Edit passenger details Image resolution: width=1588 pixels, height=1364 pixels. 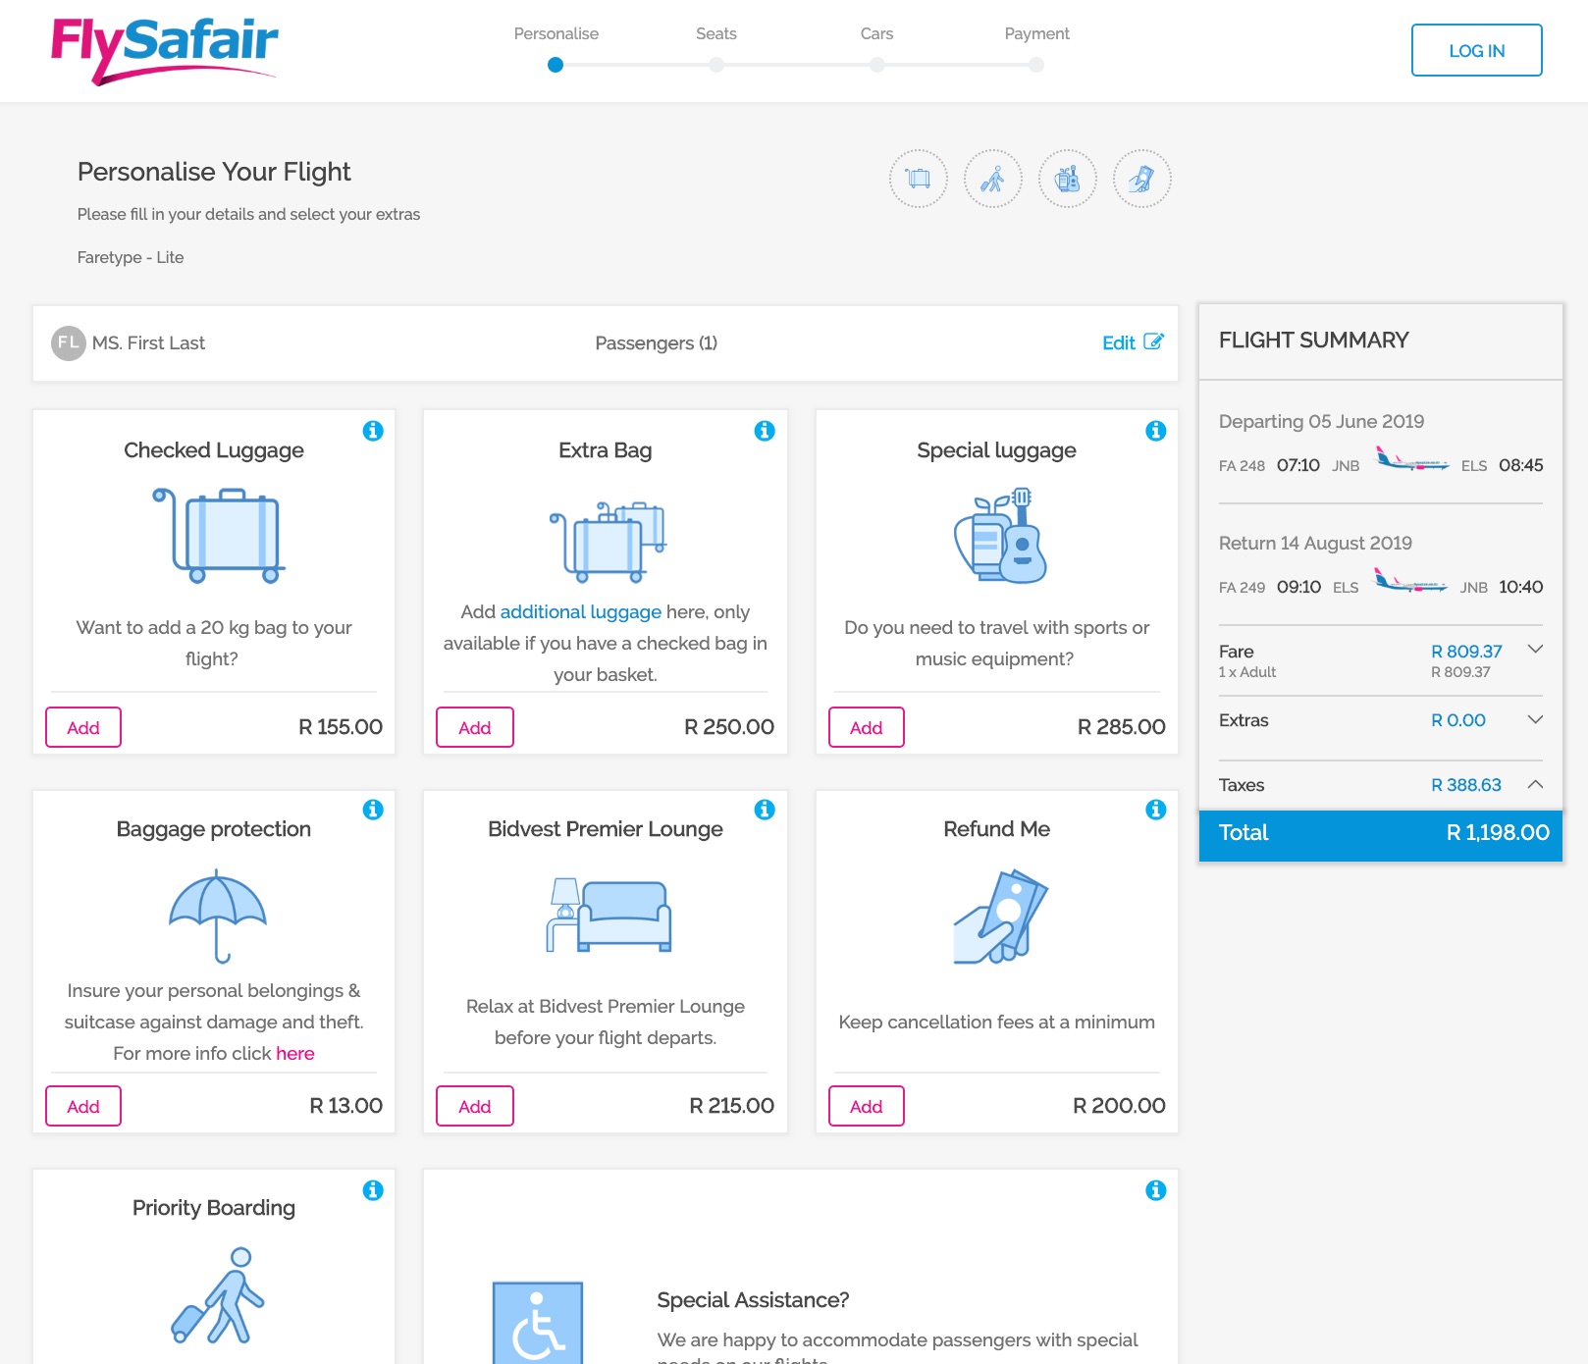tap(1132, 342)
